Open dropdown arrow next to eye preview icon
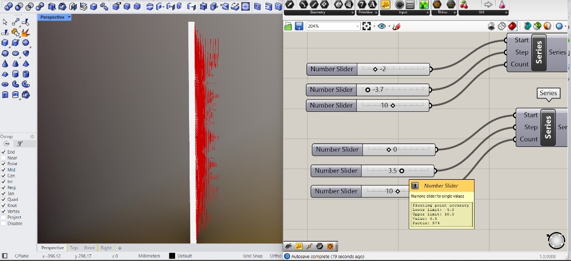This screenshot has width=571, height=261. (389, 26)
